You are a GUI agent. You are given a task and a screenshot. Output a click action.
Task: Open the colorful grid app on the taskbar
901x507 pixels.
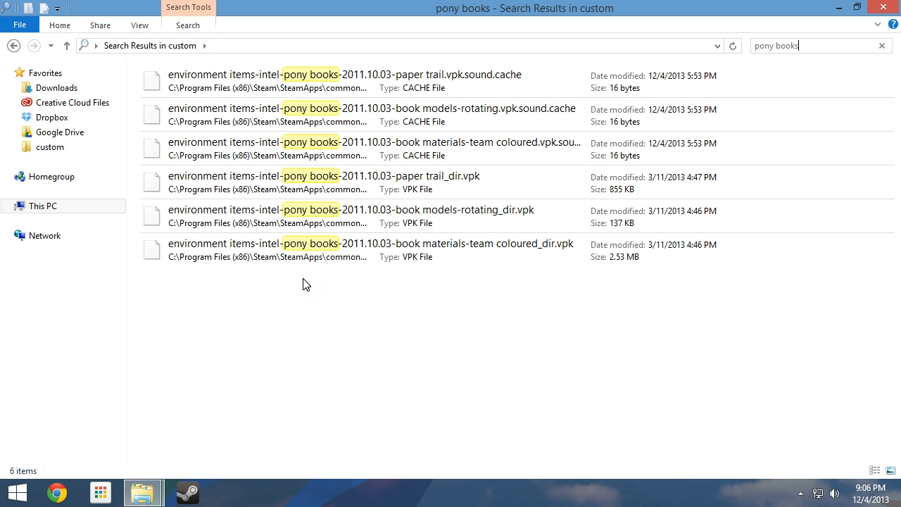(101, 493)
